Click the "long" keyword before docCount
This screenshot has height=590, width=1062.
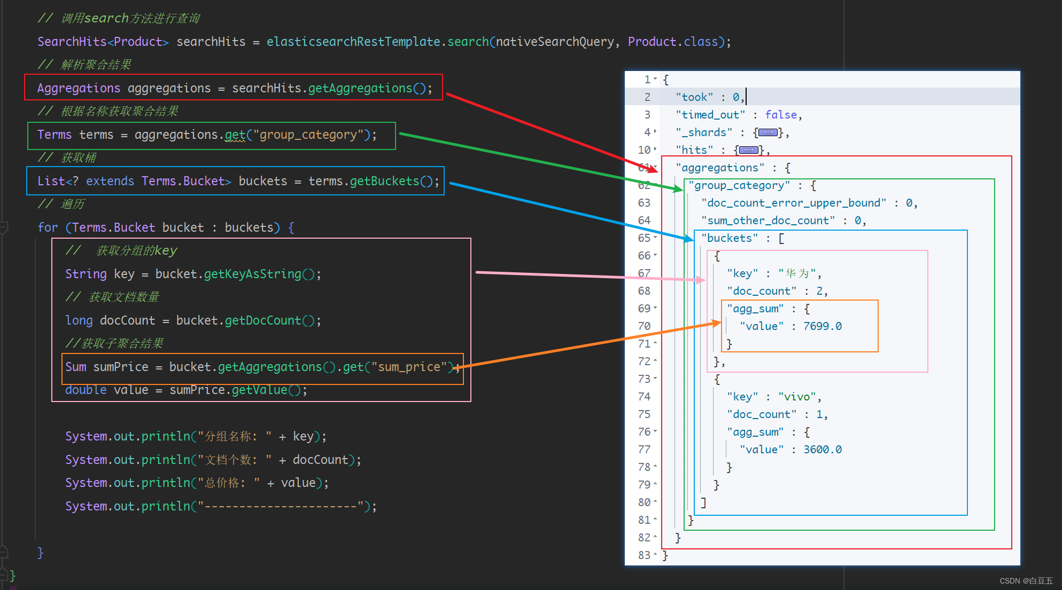coord(79,320)
